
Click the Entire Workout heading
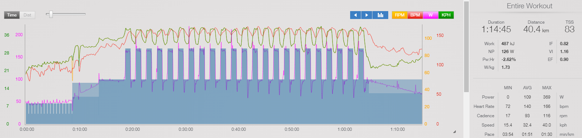(x=529, y=6)
